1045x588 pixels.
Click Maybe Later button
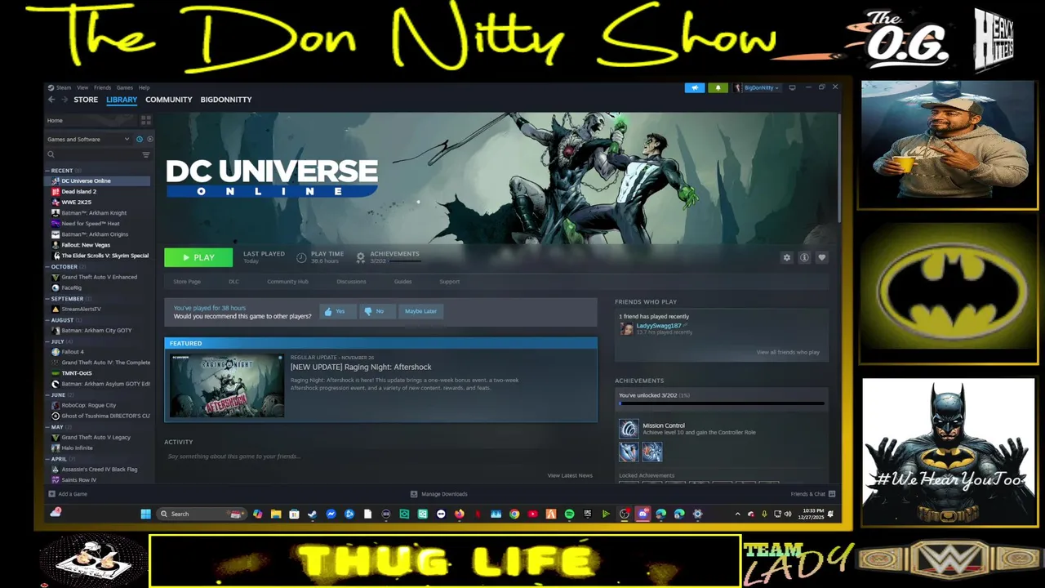420,311
